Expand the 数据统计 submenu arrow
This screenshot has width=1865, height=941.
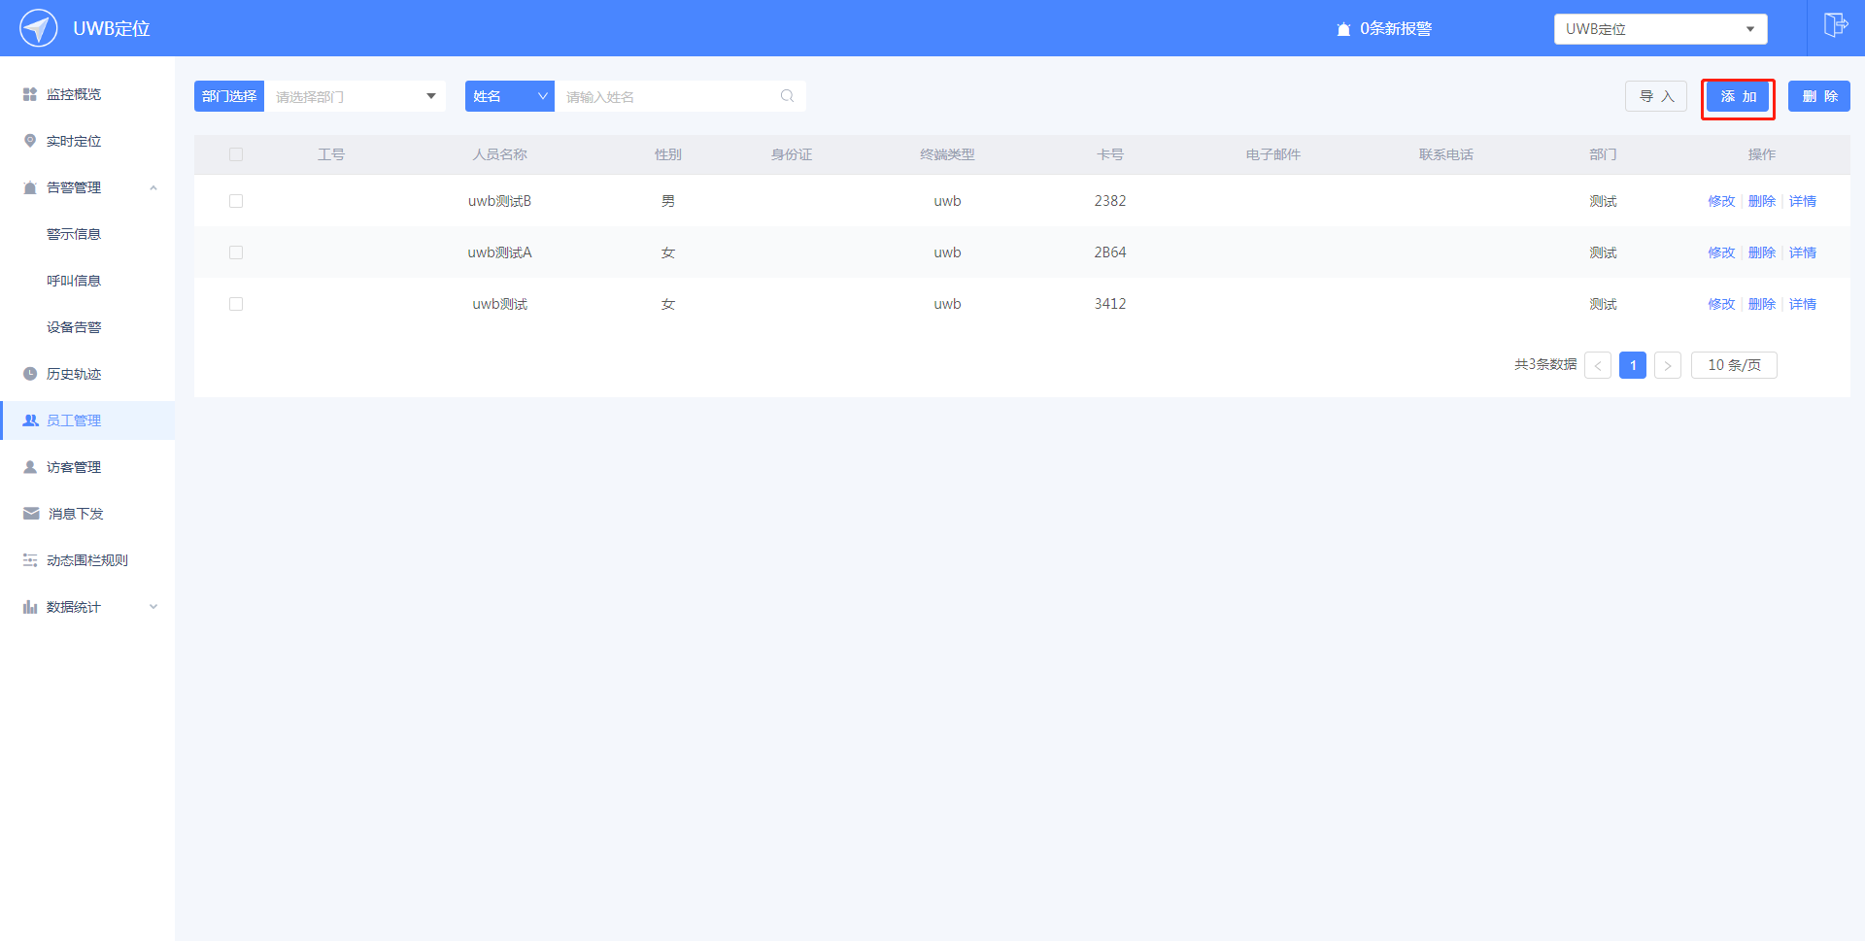[x=153, y=607]
